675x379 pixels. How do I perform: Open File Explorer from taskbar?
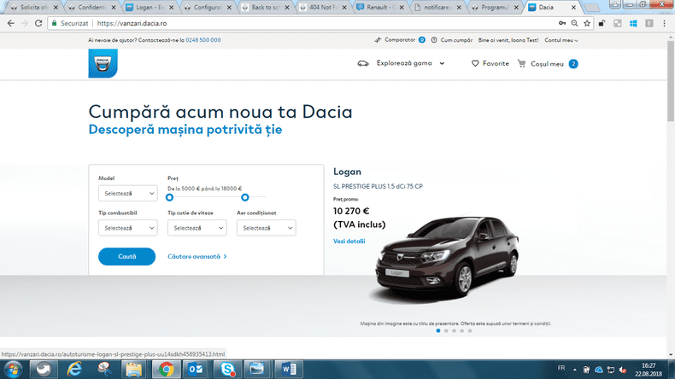[x=133, y=370]
